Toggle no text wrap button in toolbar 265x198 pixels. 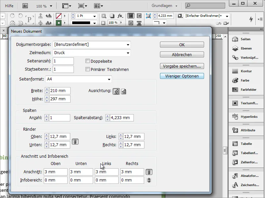tap(131, 16)
